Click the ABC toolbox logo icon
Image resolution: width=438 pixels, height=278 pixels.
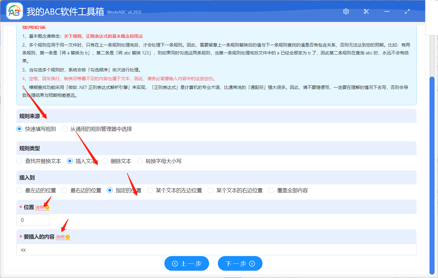coord(14,11)
